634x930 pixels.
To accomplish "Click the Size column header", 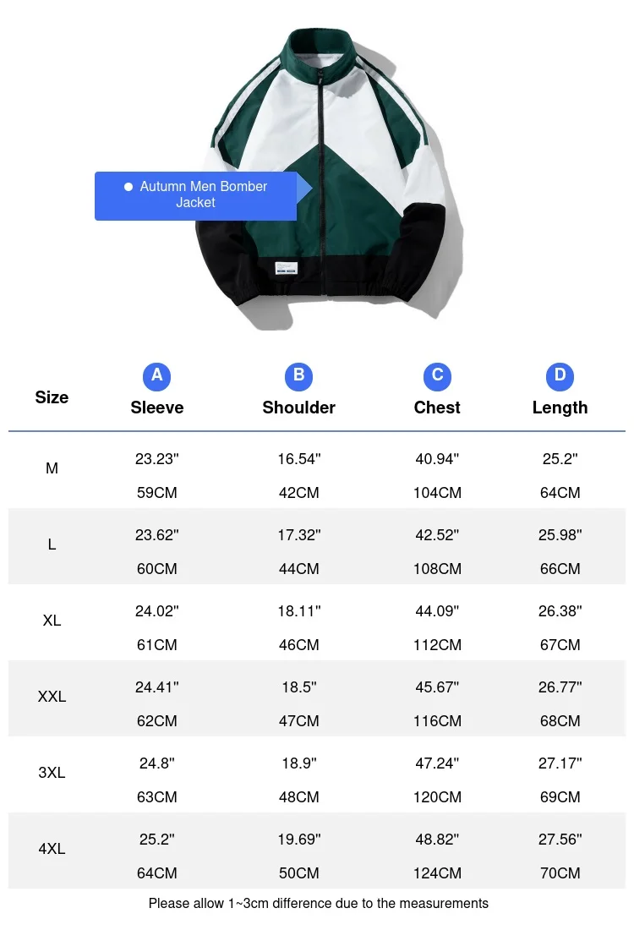I will [52, 397].
